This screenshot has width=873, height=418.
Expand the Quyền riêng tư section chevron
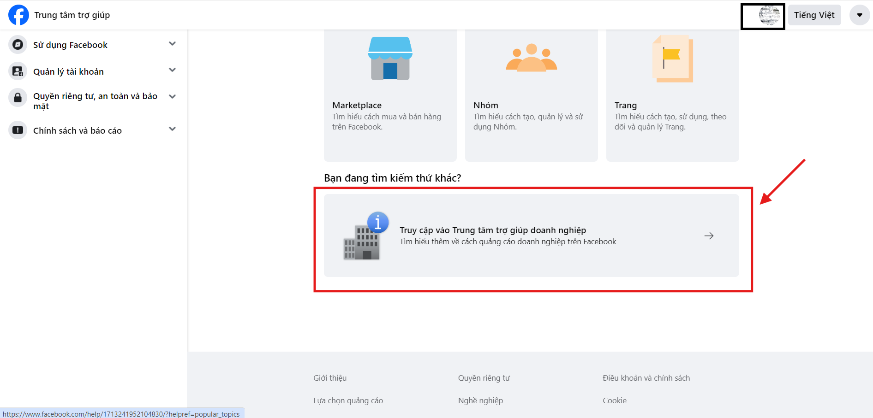tap(173, 96)
